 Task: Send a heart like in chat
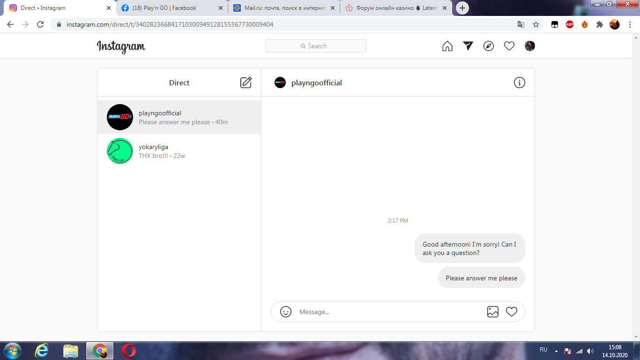(x=512, y=312)
